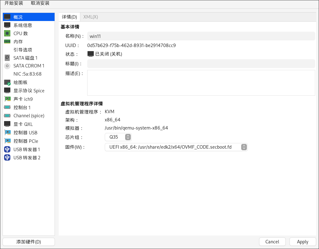Click the CPU chip icon in sidebar
Image resolution: width=319 pixels, height=249 pixels.
[x=7, y=33]
